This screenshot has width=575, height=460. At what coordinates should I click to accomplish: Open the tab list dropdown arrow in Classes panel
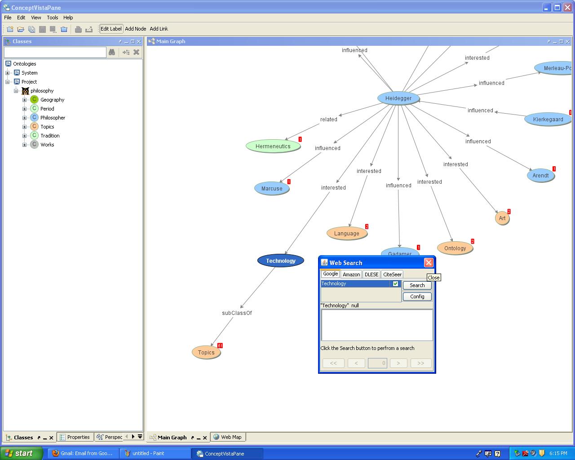(140, 437)
